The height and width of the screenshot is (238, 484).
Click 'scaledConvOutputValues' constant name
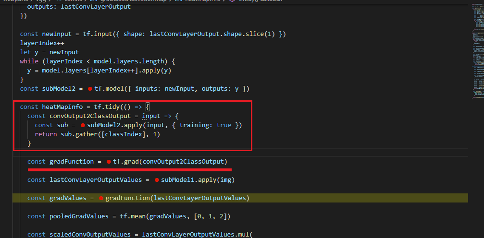90,235
